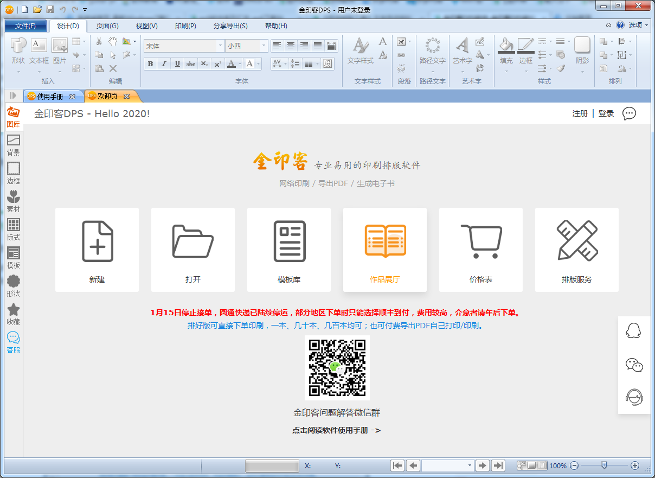Expand the font color A dropdown arrow
This screenshot has width=655, height=478.
[240, 64]
